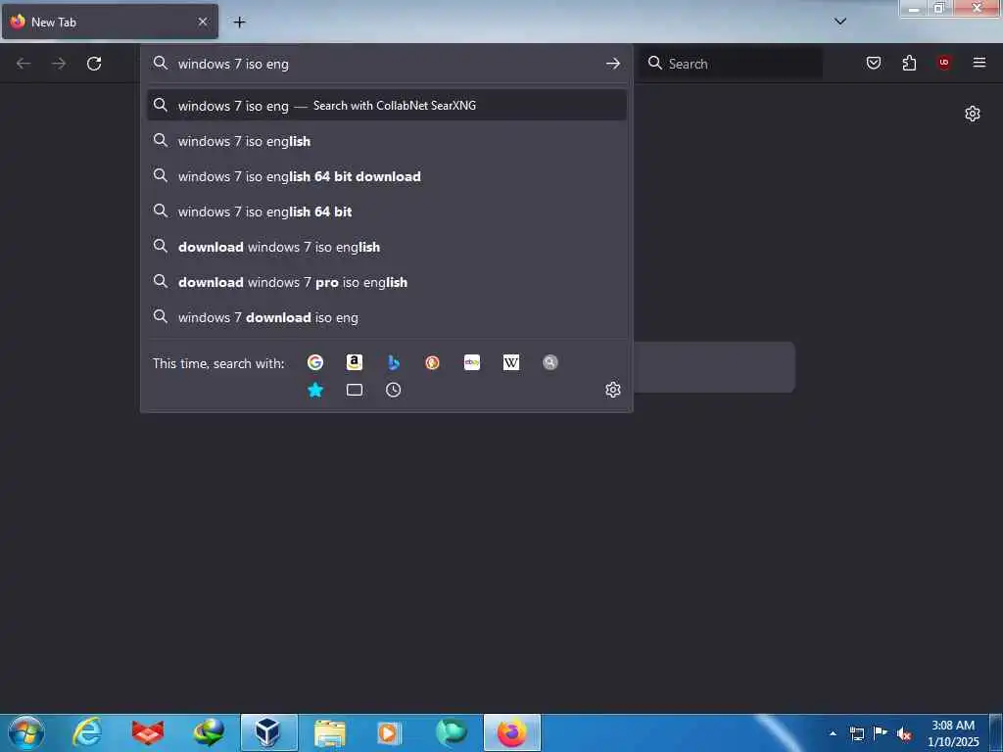Select the New Tab tab
1003x752 pixels.
coord(110,22)
